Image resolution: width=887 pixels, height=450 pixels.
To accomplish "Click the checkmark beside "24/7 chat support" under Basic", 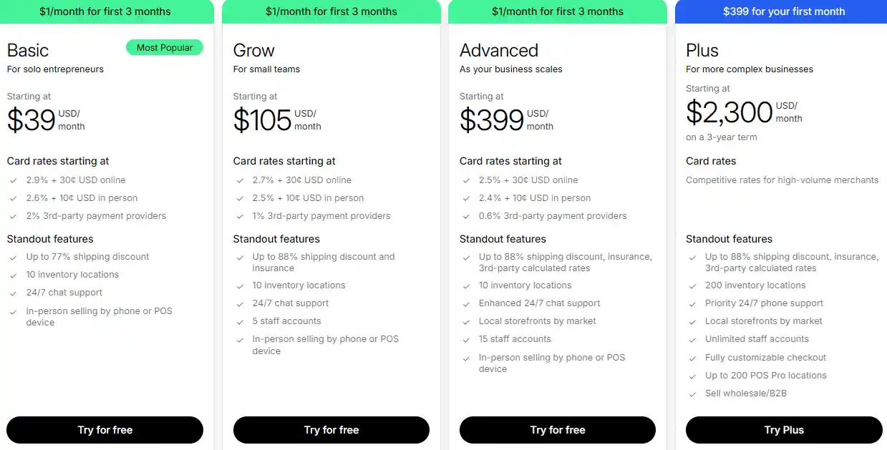I will (x=13, y=292).
